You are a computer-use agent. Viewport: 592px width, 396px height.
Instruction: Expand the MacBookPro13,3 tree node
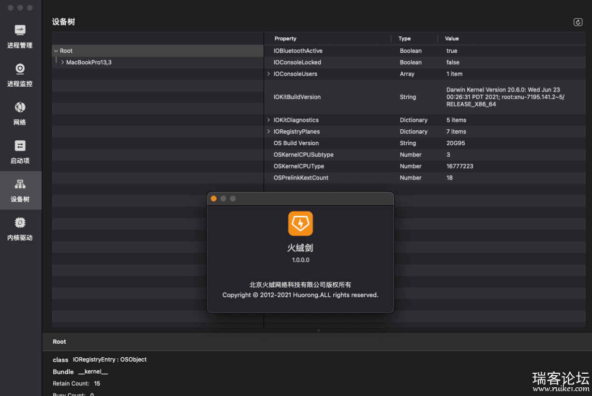tap(62, 62)
